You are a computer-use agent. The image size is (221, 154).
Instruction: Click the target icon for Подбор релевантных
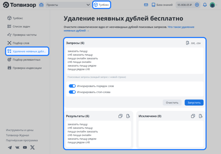point(9,60)
